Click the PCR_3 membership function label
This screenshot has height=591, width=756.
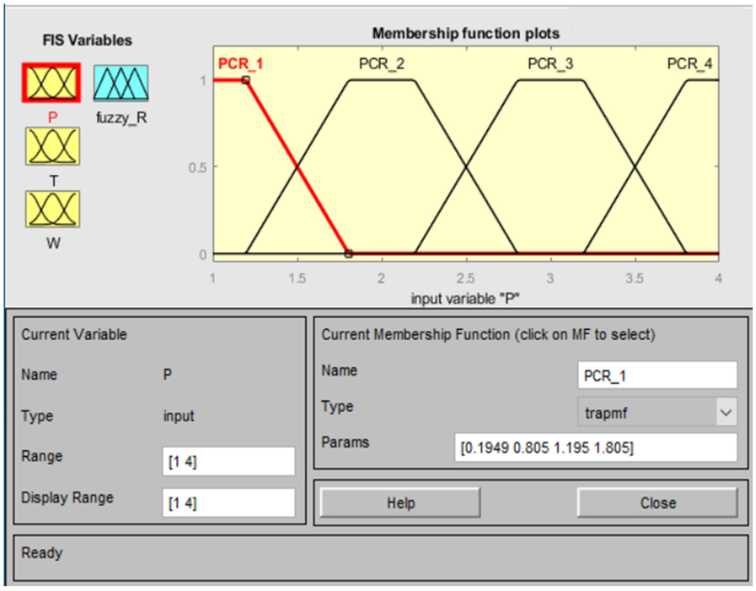pyautogui.click(x=550, y=64)
